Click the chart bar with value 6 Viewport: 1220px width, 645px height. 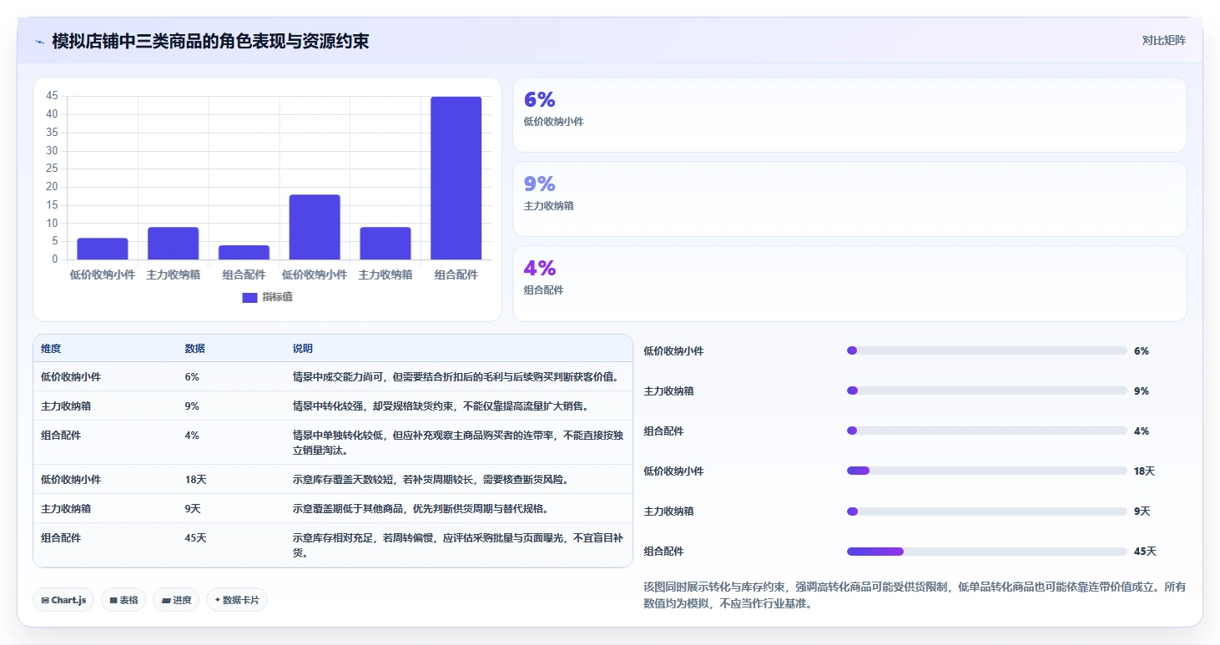coord(103,249)
